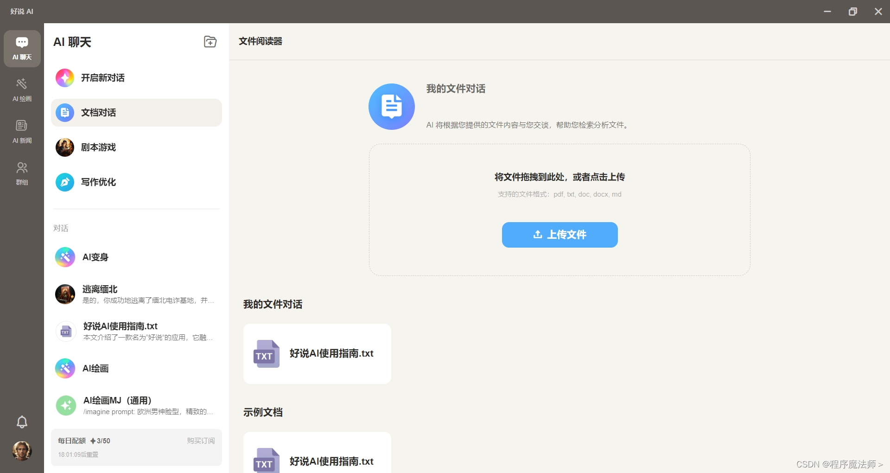Open AI 新闻 section

point(22,132)
